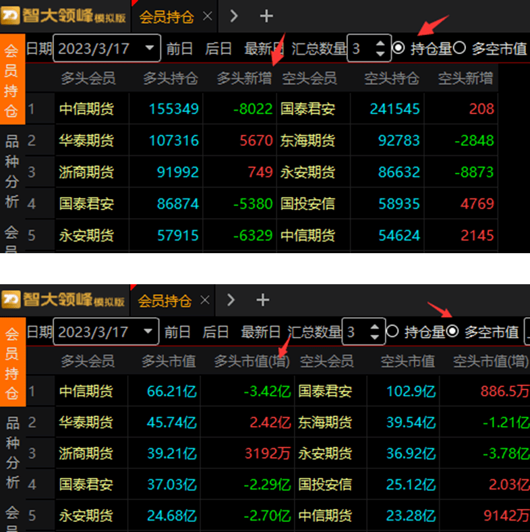Select 会员持仓 orange sidebar tab beside the 多头市值 table
This screenshot has height=532, width=530.
tap(12, 363)
